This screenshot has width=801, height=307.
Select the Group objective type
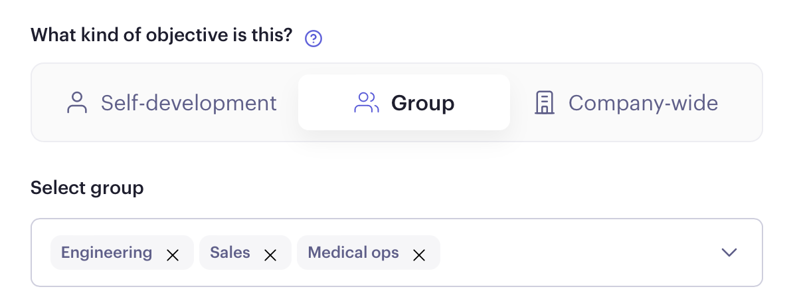click(404, 102)
